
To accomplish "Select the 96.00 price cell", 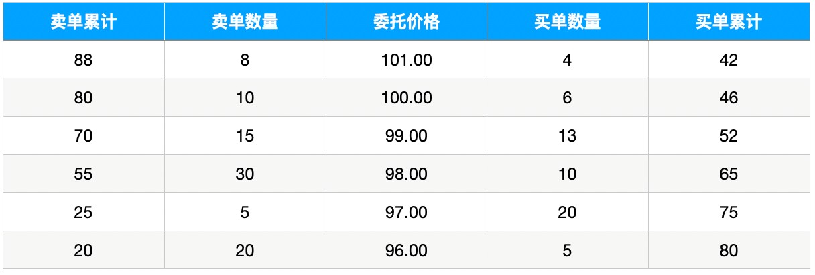I will [407, 250].
